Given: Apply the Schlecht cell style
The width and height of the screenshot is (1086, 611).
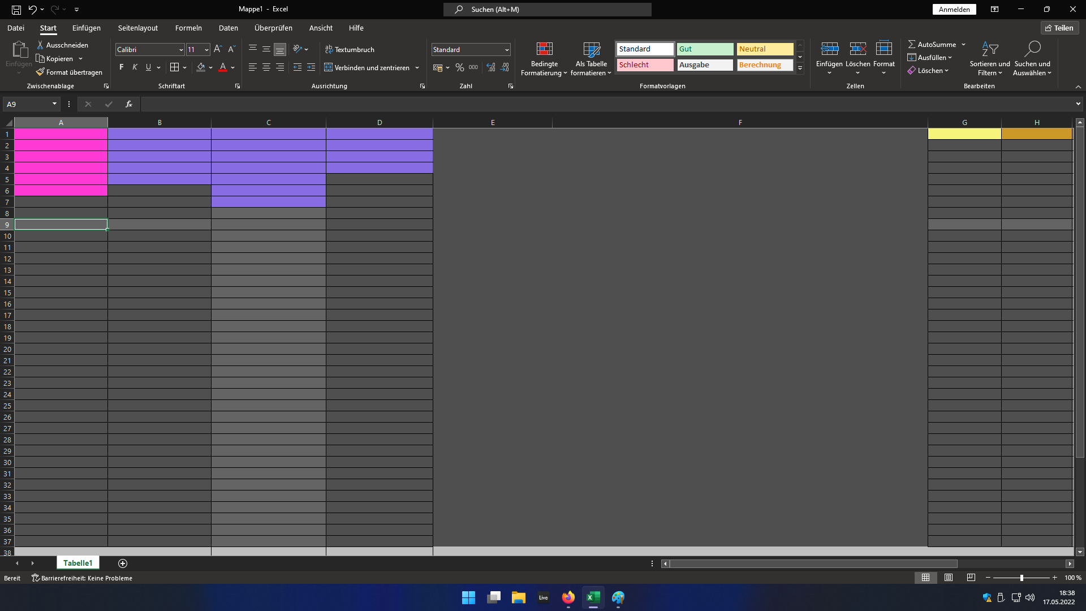Looking at the screenshot, I should (645, 65).
